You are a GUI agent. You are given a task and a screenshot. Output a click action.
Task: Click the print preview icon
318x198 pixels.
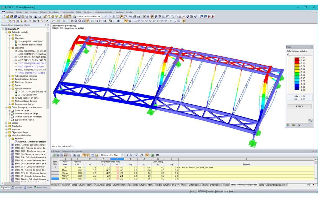click(31, 17)
